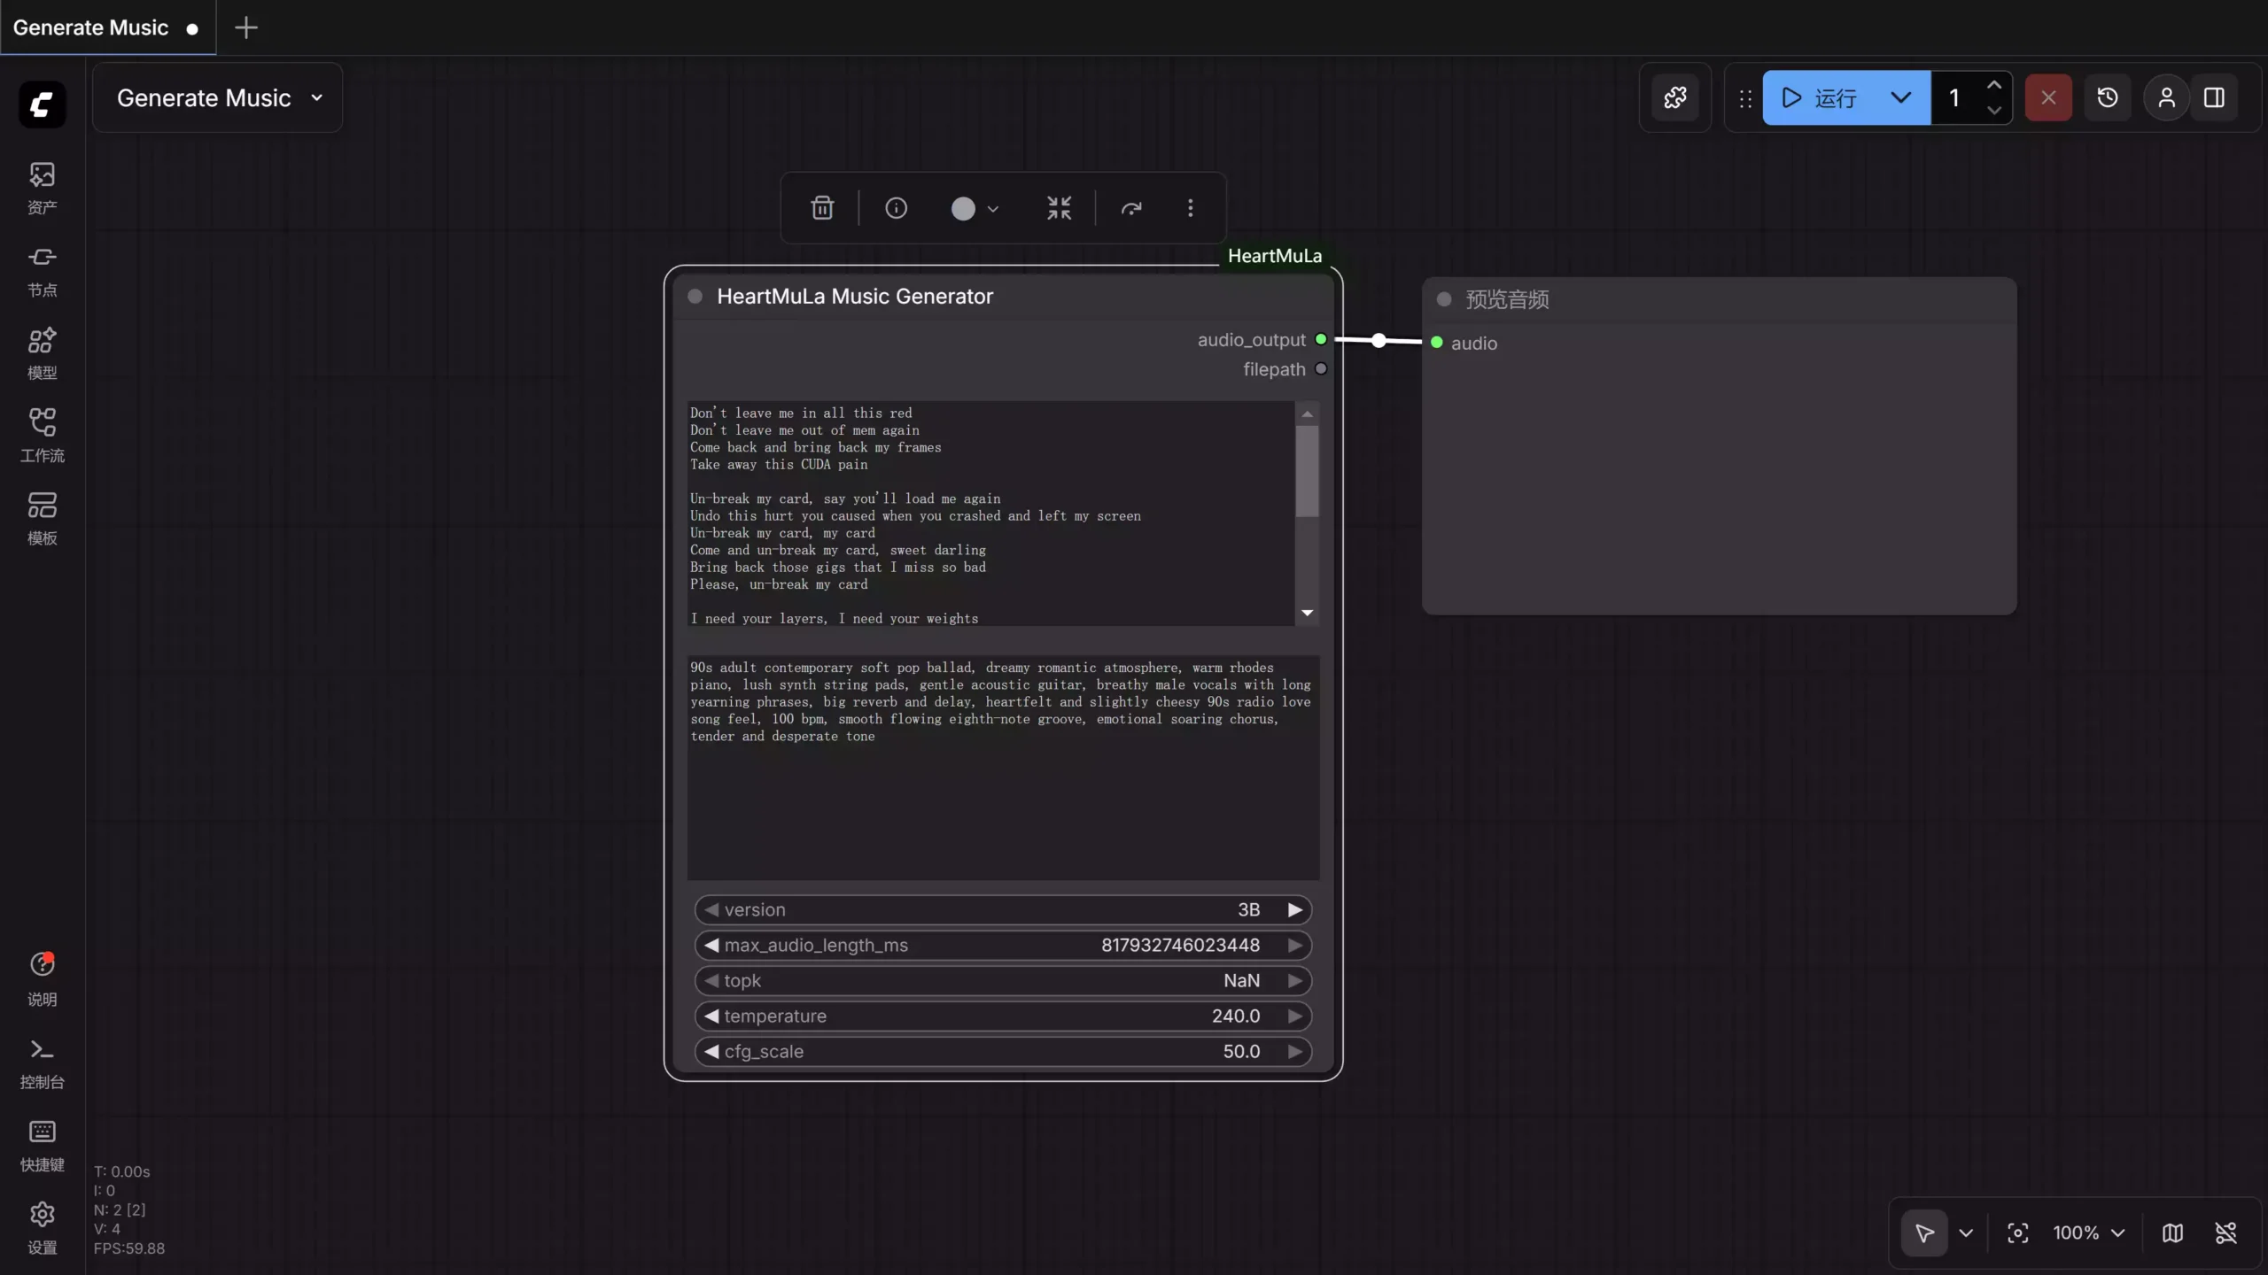Screen dimensions: 2268x1275
Task: Increase the topk value
Action: click(x=1294, y=981)
